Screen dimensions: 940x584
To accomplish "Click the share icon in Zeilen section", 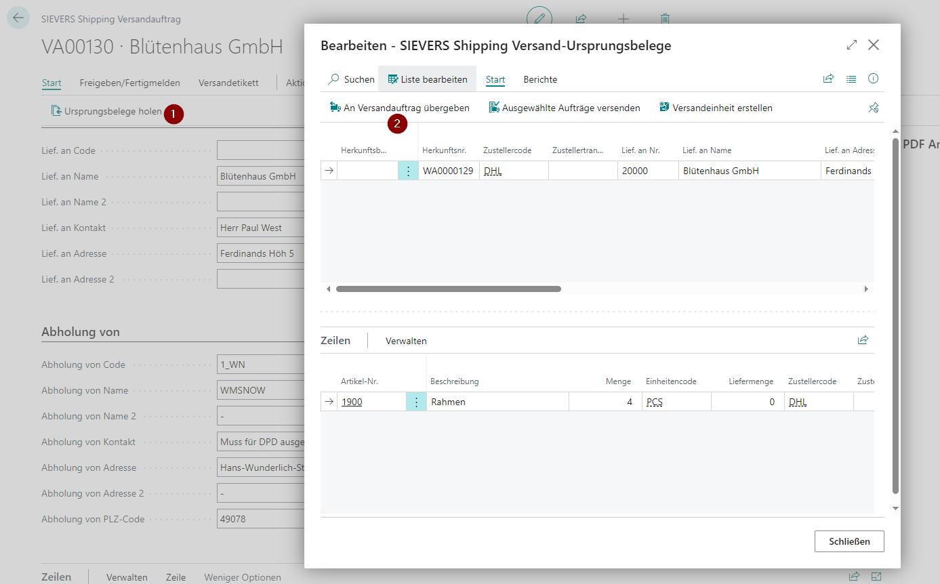I will [863, 340].
